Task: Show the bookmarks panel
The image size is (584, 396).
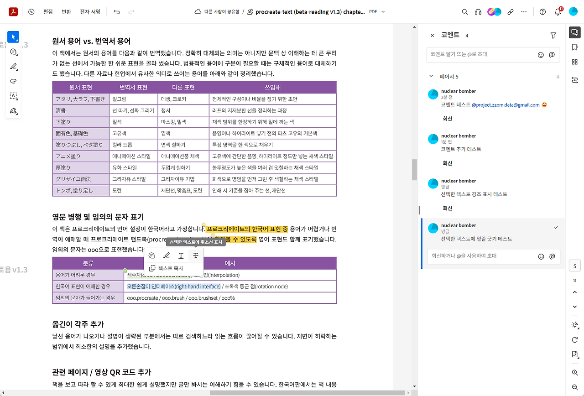Action: [574, 47]
